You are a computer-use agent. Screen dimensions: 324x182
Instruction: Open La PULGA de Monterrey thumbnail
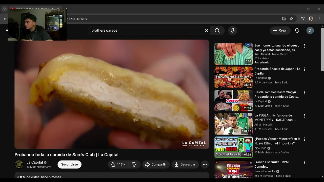click(233, 124)
